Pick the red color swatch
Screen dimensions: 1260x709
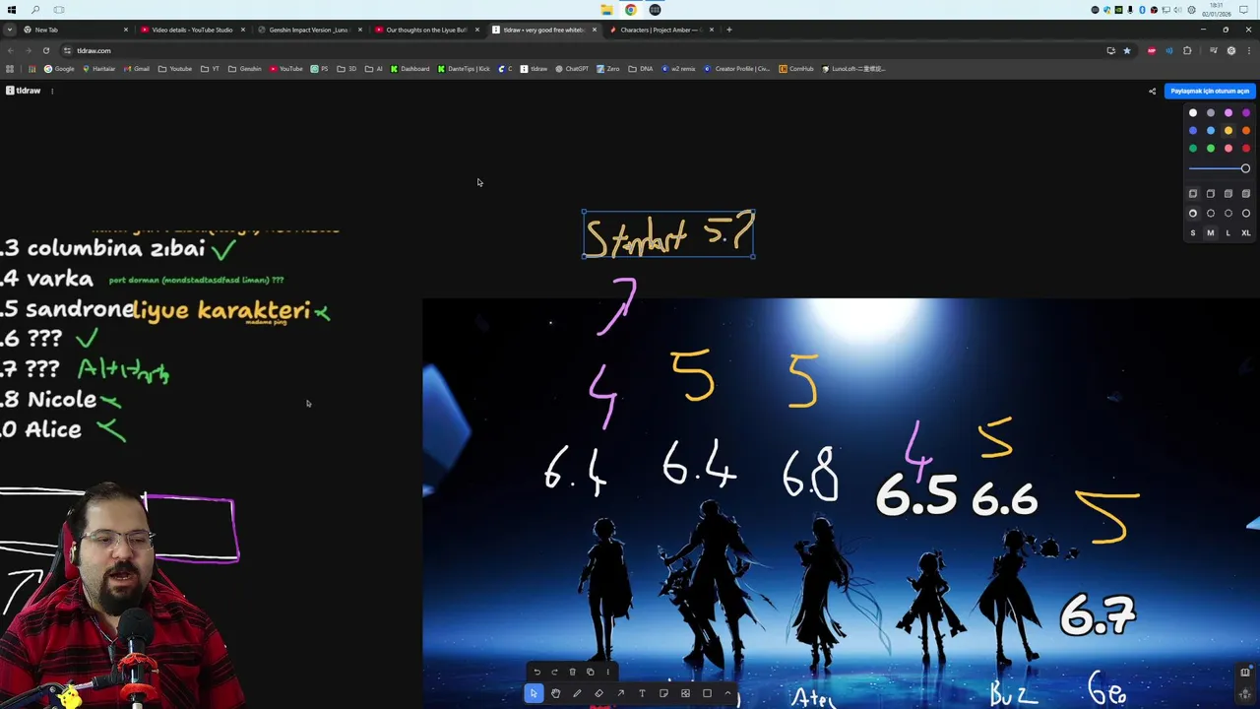(1246, 149)
